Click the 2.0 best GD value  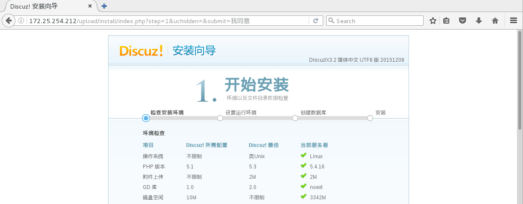[252, 187]
